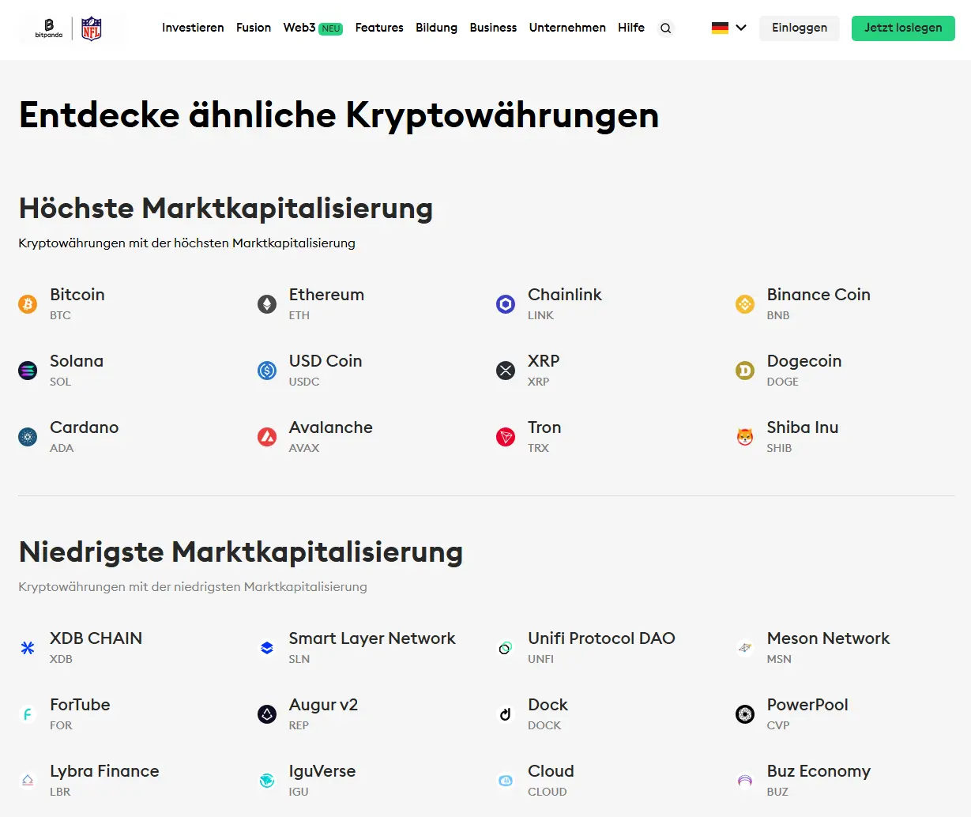Open the Bildung menu
971x817 pixels.
click(x=437, y=28)
